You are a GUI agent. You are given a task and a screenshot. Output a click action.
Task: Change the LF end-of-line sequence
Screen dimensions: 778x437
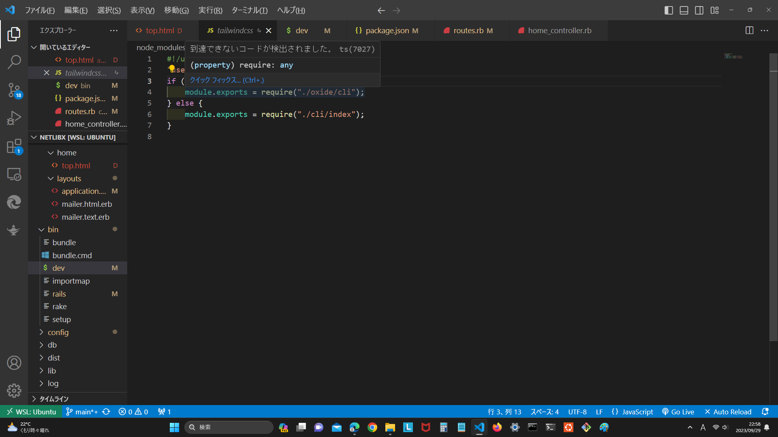[x=599, y=412]
